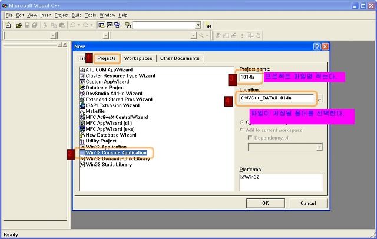Viewport: 377px width, 239px height.
Task: Select Win32 Dynamic-Link Library in list
Action: (118, 159)
